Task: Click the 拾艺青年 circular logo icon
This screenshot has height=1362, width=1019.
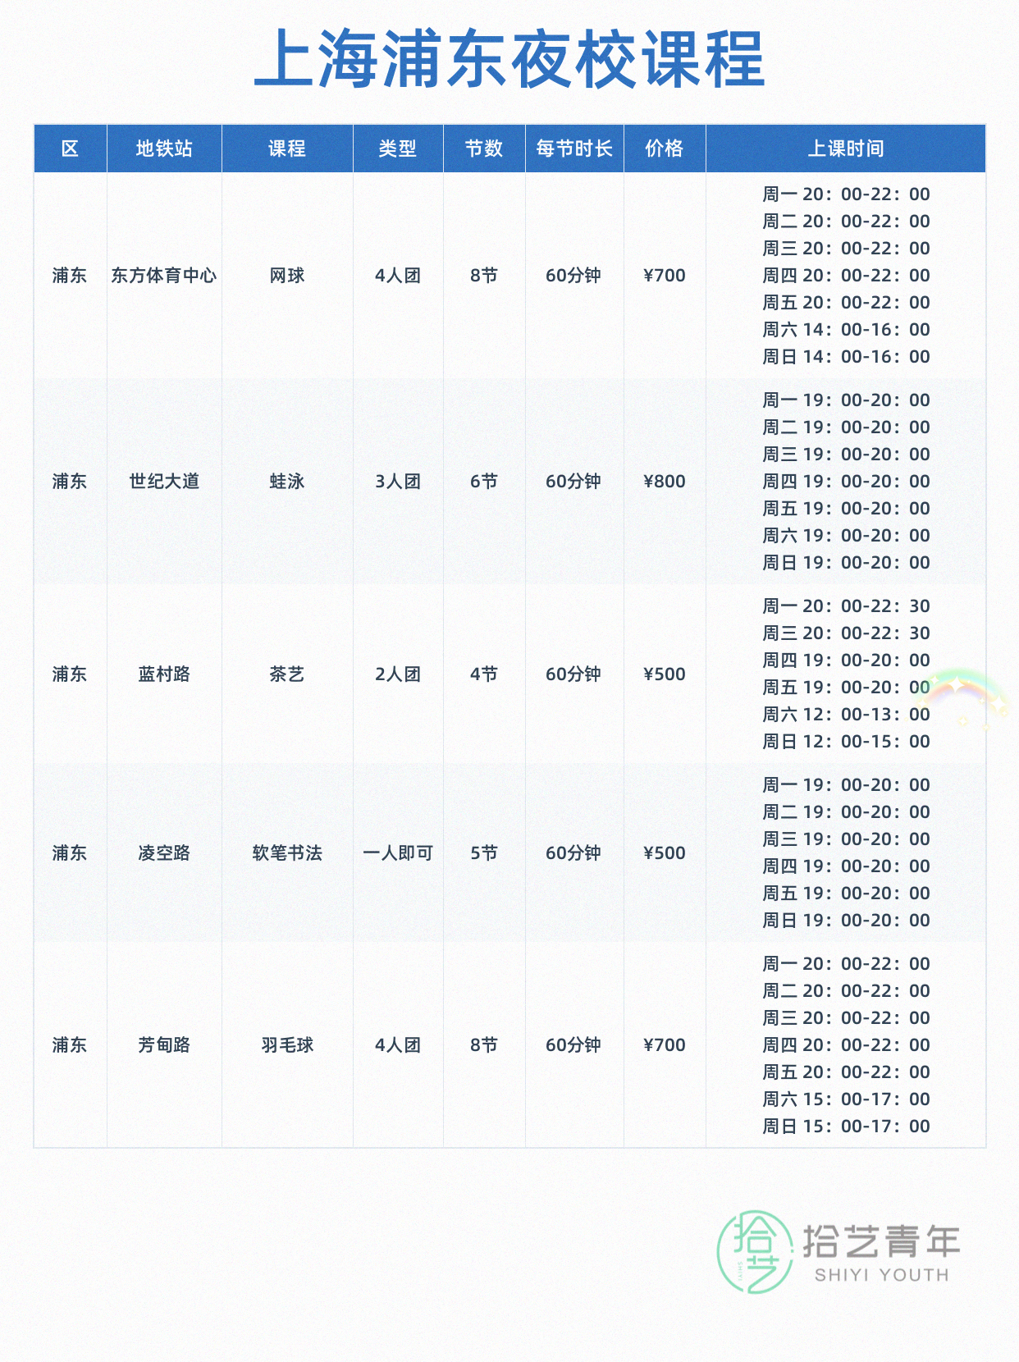Action: [755, 1251]
